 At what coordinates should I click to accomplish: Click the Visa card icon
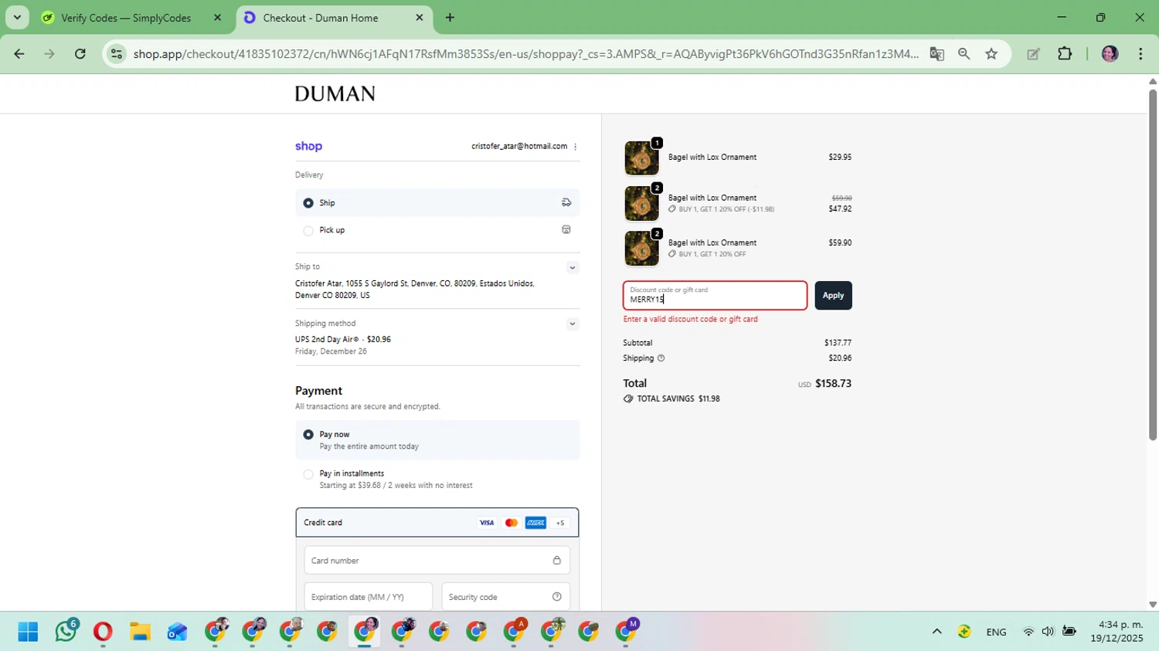[487, 523]
